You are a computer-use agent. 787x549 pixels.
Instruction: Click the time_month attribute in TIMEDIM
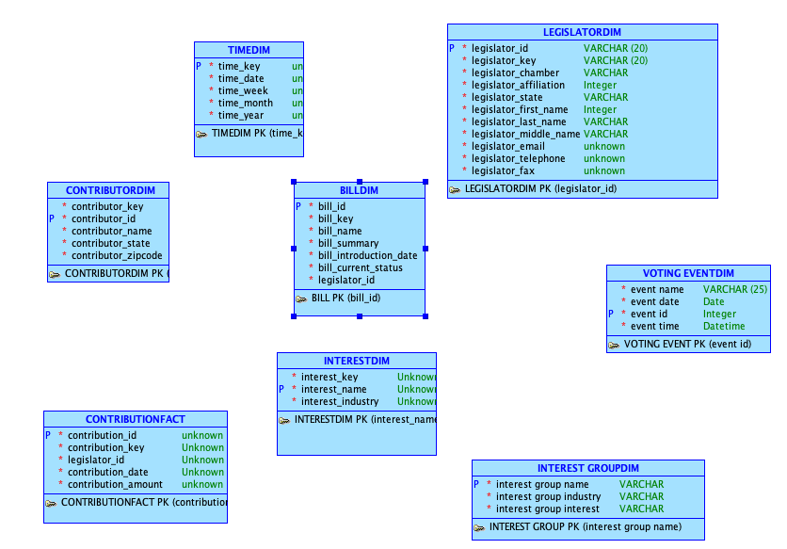click(246, 103)
